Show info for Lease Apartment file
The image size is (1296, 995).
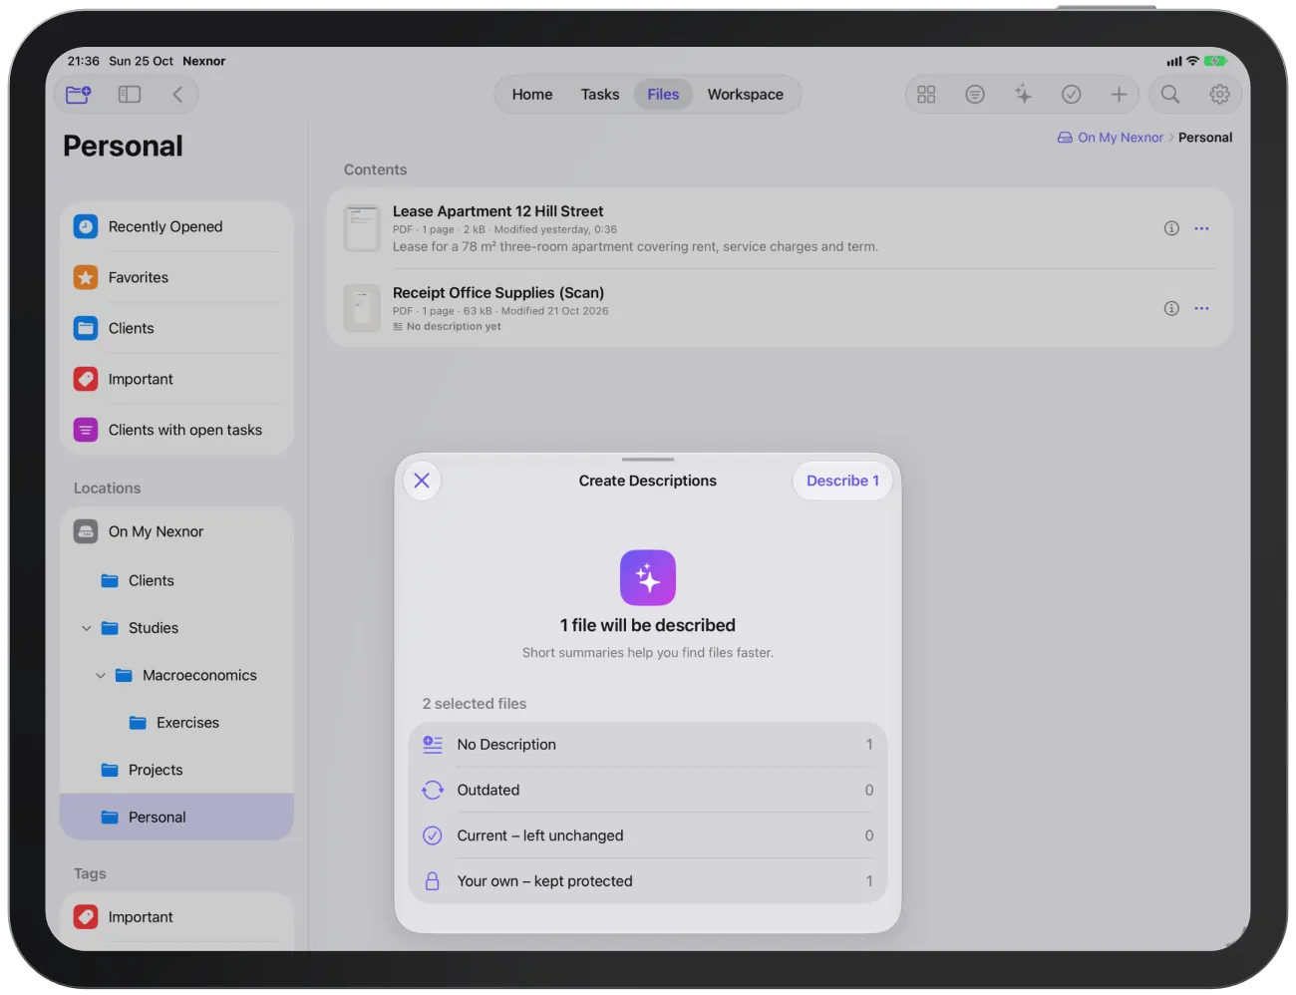click(1171, 228)
